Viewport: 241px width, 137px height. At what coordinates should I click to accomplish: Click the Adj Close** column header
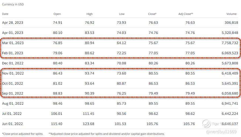pyautogui.click(x=186, y=14)
